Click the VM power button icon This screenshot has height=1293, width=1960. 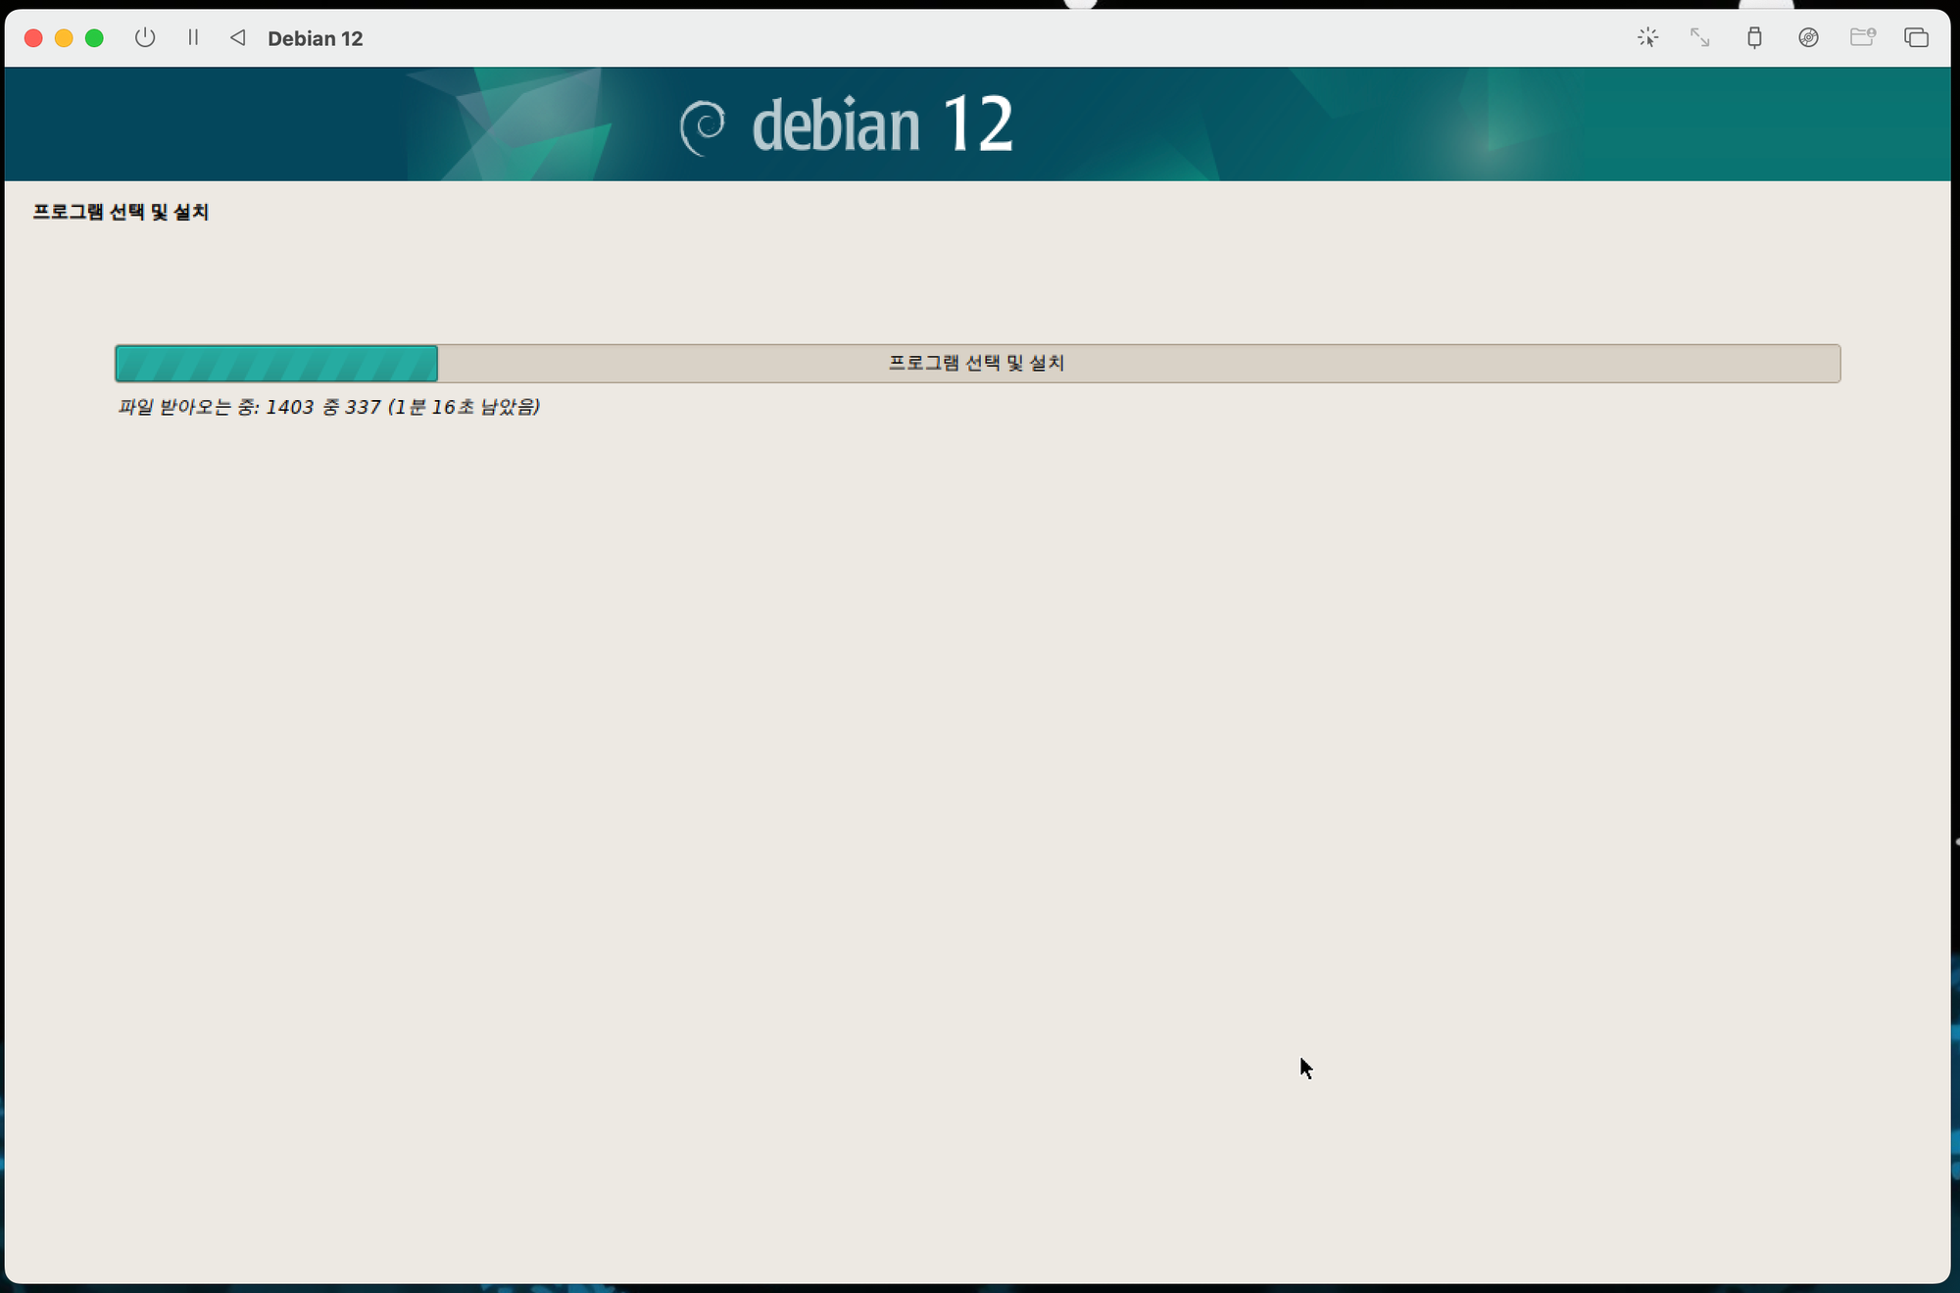[145, 38]
